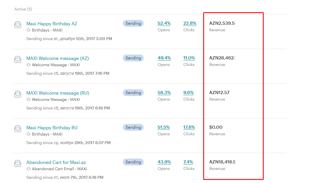Image resolution: width=311 pixels, height=183 pixels.
Task: View 49.4% opens for Welcome AZ
Action: (164, 58)
